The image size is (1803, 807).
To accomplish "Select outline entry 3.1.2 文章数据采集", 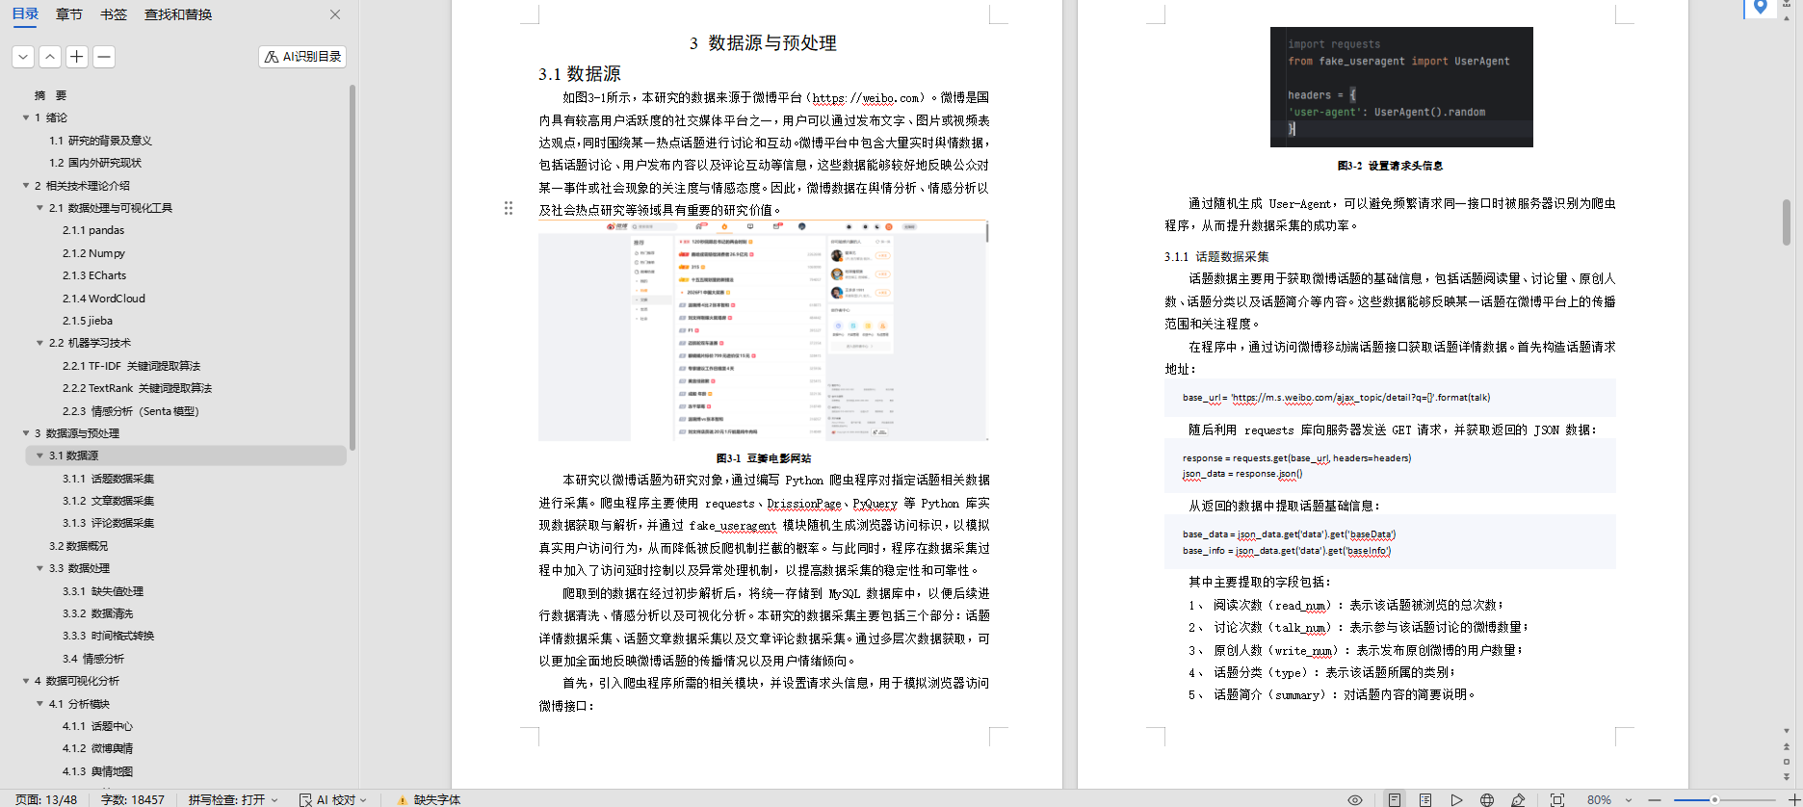I will tap(108, 501).
